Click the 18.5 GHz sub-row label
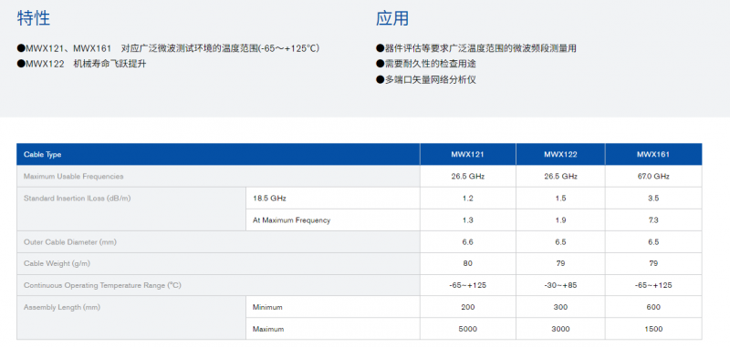The height and width of the screenshot is (347, 730). coord(269,199)
